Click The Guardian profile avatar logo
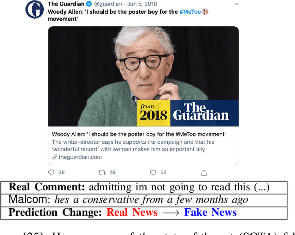Viewport: 295px width, 235px height. pos(35,9)
